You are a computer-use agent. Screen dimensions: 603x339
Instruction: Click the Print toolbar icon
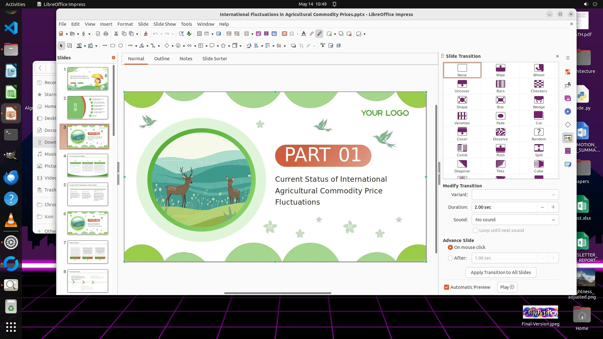tap(106, 34)
